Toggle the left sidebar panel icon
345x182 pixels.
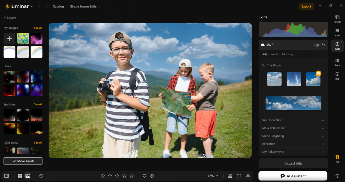tap(6, 176)
